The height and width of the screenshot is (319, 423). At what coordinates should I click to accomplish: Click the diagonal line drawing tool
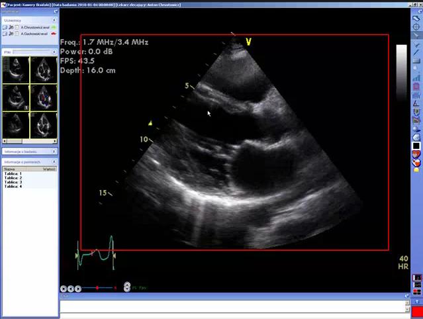click(x=416, y=52)
